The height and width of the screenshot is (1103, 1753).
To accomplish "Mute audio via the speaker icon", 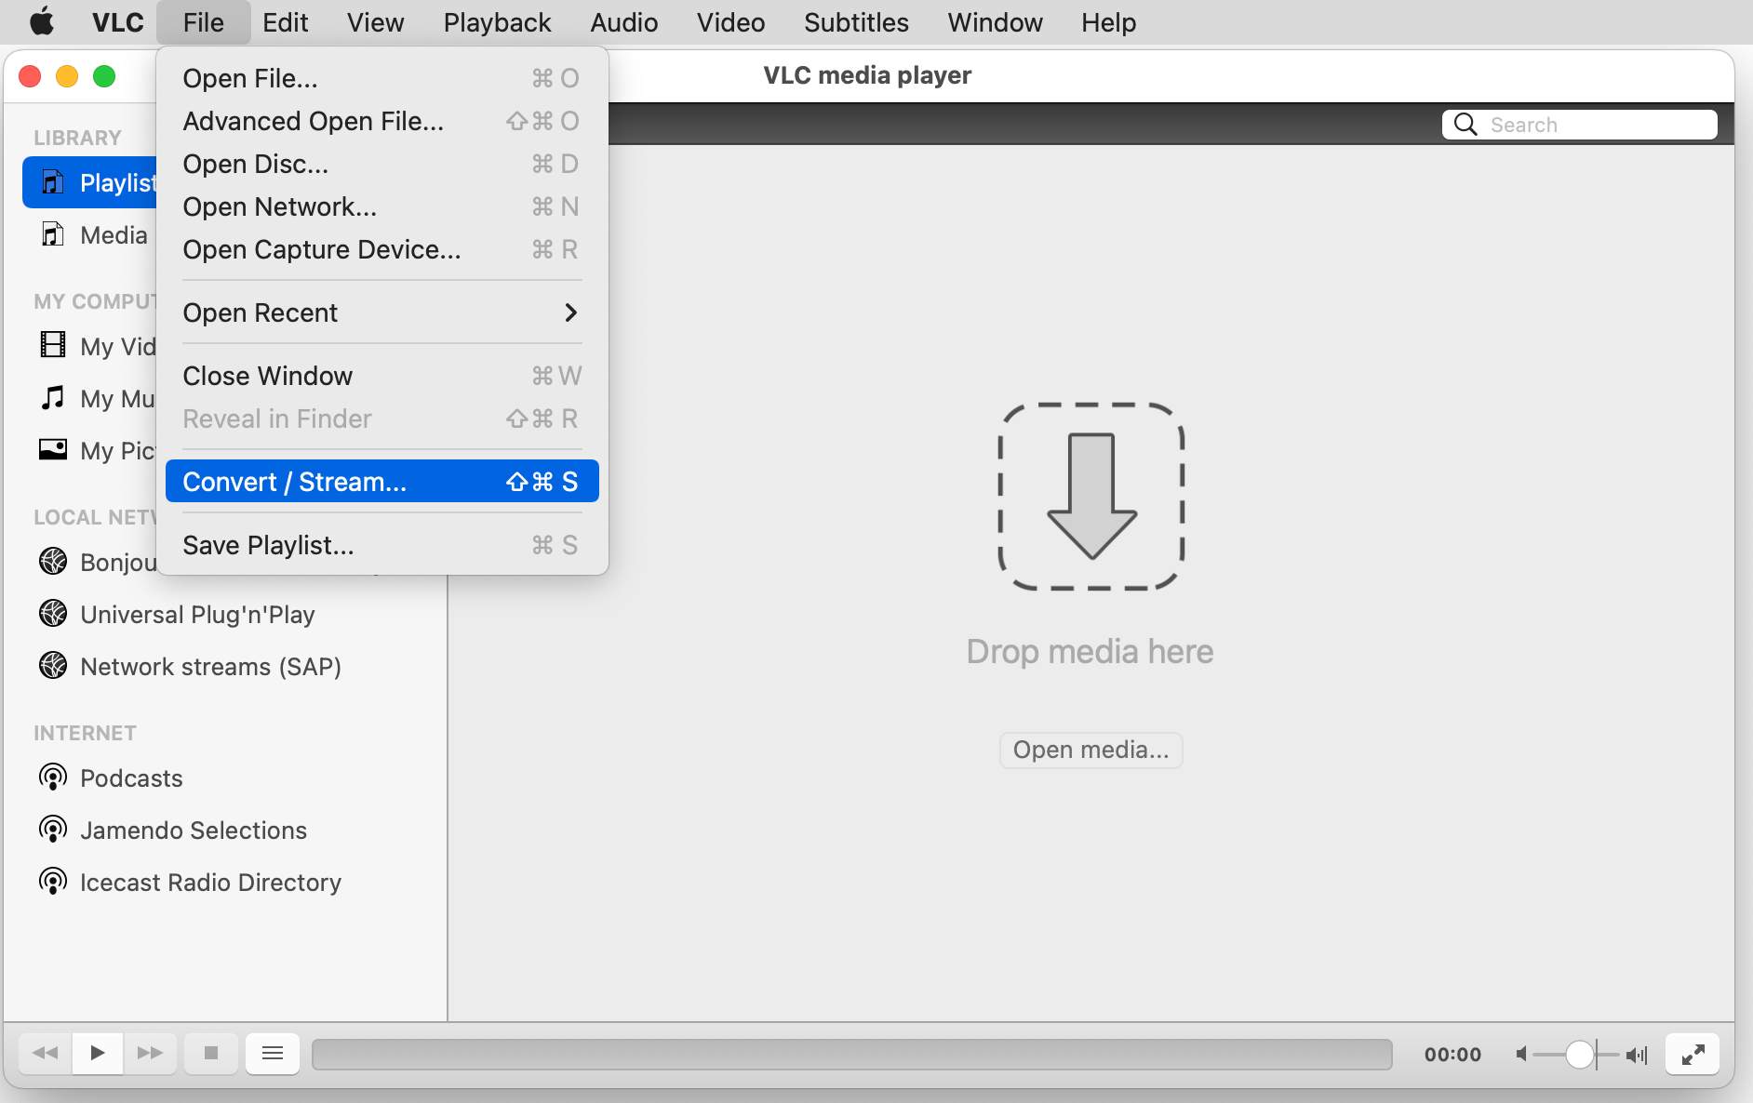I will point(1521,1053).
